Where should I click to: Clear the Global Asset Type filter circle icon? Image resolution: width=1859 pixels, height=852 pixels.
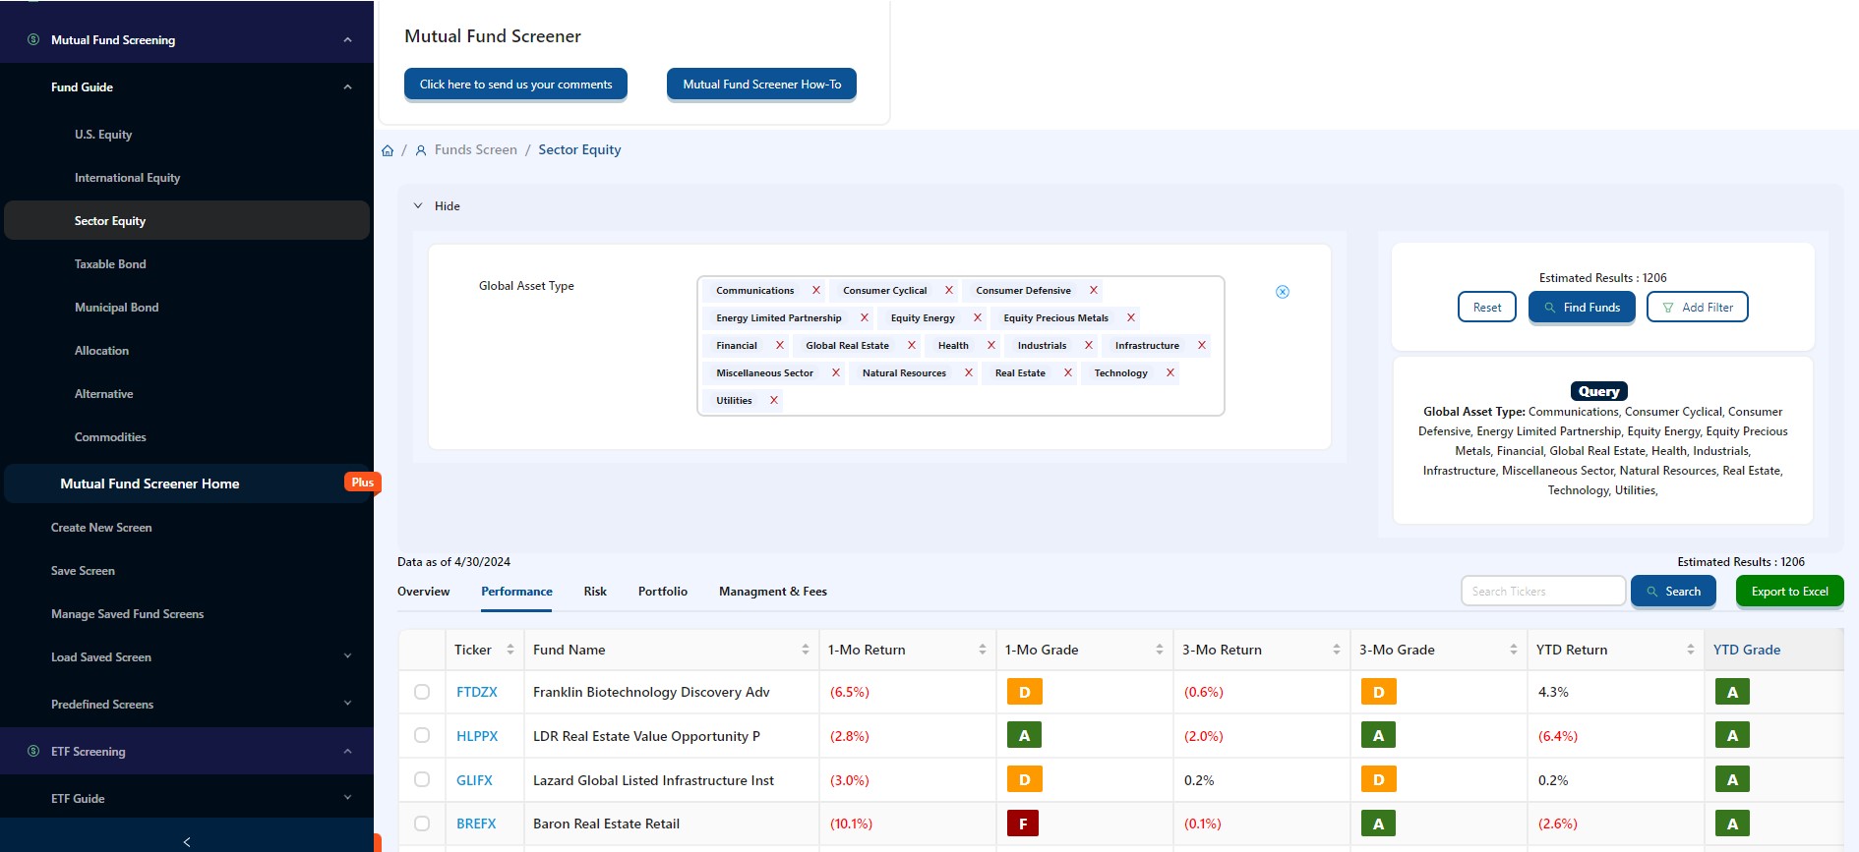(x=1283, y=292)
